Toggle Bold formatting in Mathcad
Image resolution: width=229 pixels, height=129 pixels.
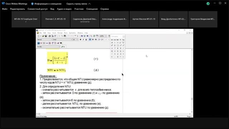[x=80, y=39]
